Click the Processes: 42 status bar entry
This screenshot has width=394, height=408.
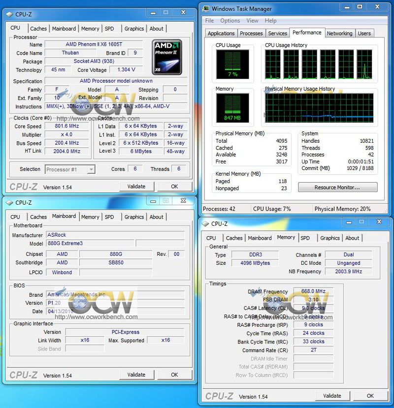coord(219,209)
